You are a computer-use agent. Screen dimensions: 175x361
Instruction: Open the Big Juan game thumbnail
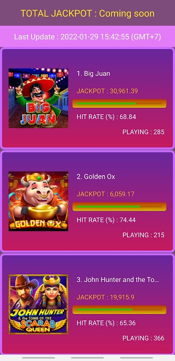pyautogui.click(x=38, y=98)
